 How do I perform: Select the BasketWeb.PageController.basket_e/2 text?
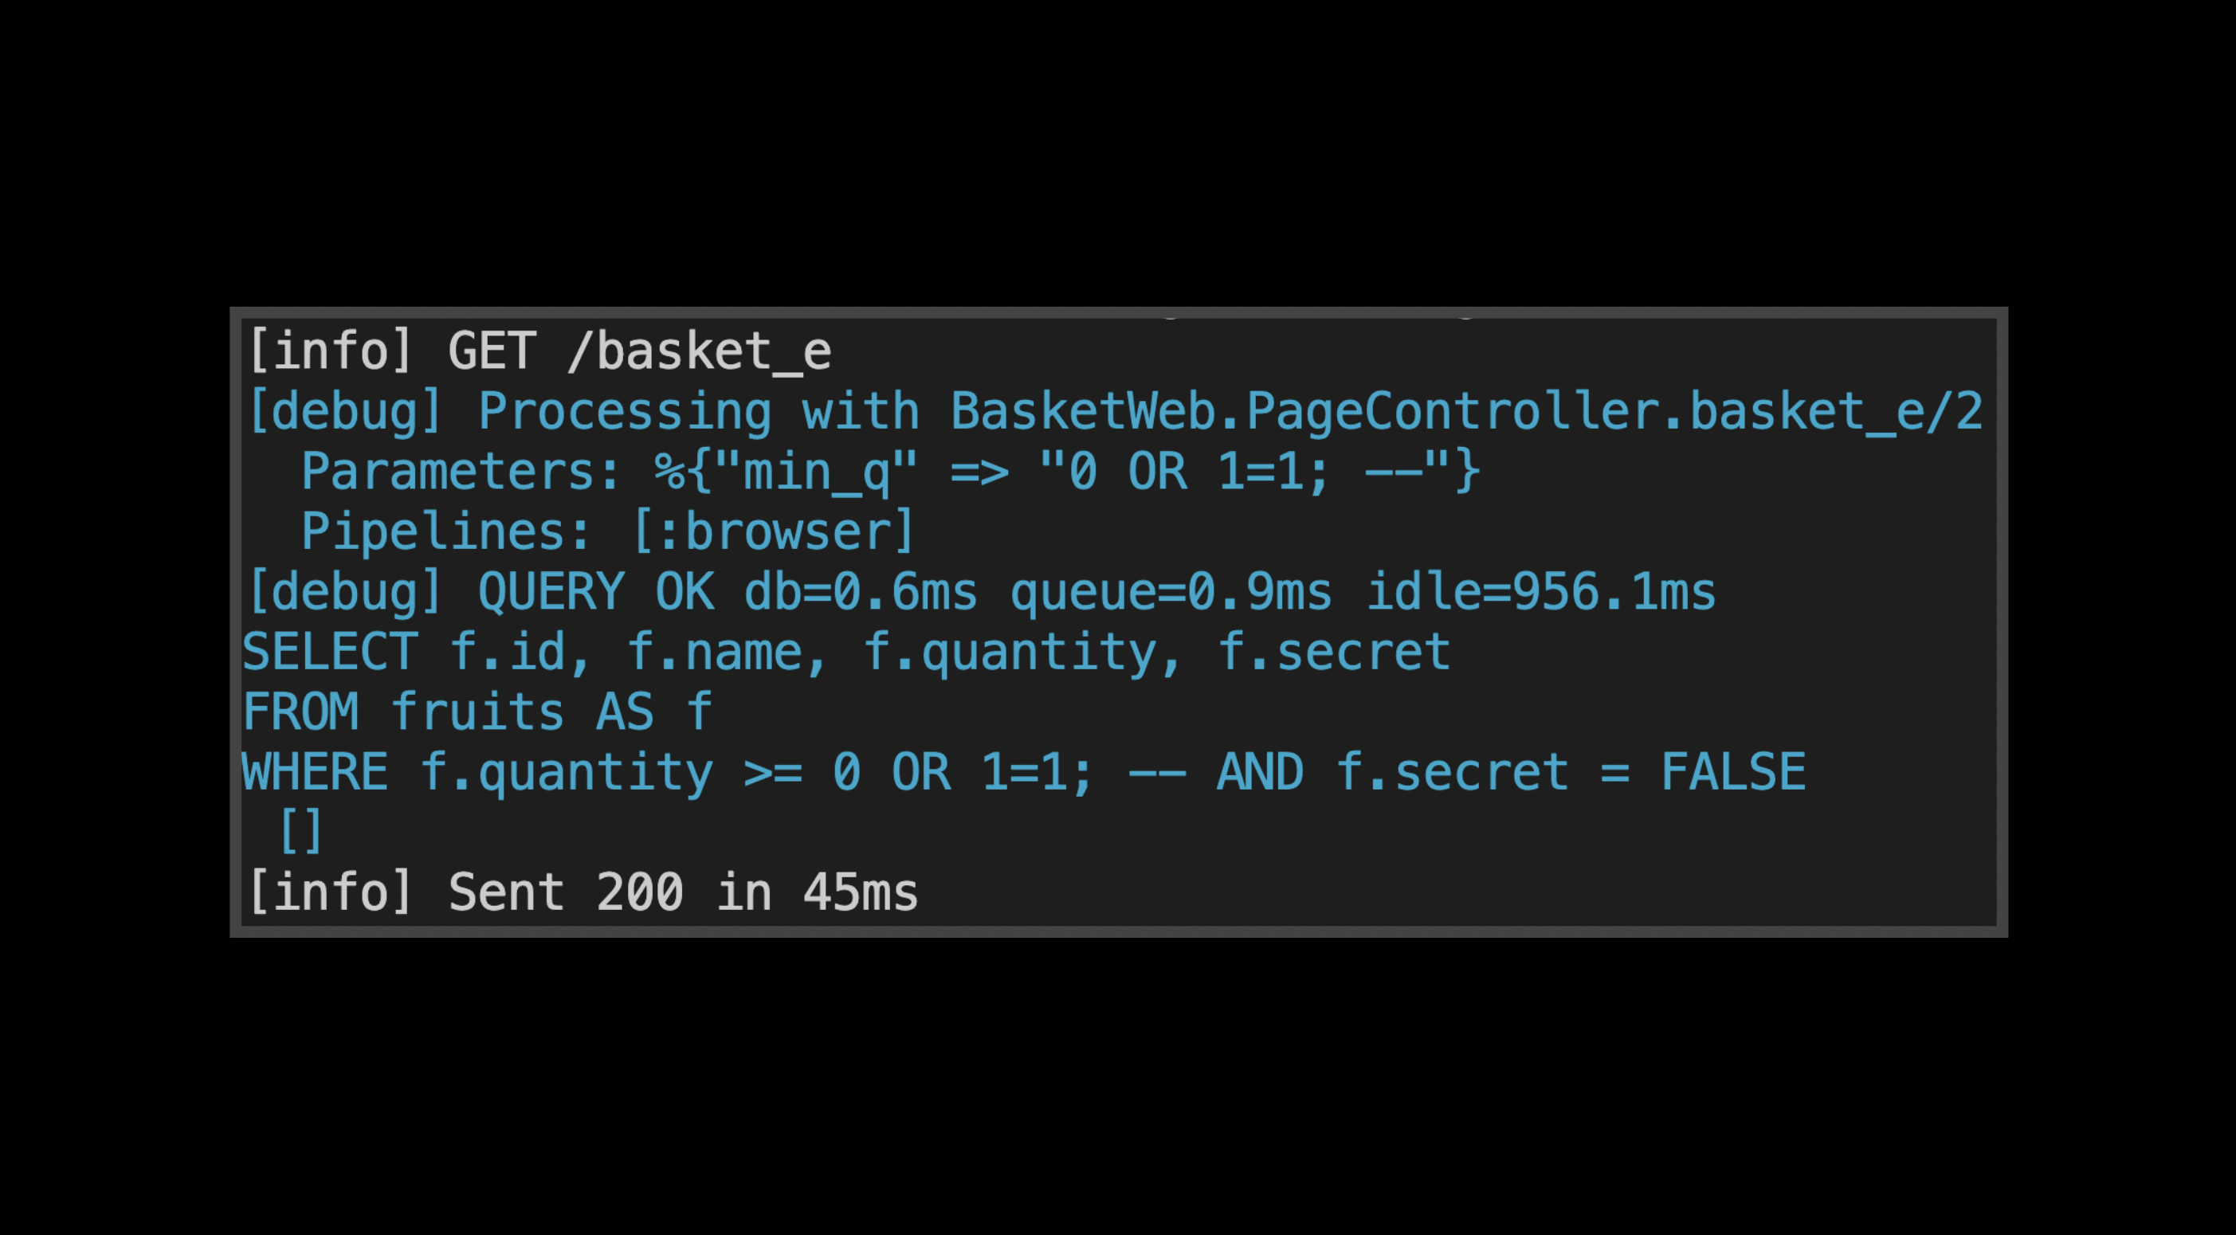pos(1467,411)
